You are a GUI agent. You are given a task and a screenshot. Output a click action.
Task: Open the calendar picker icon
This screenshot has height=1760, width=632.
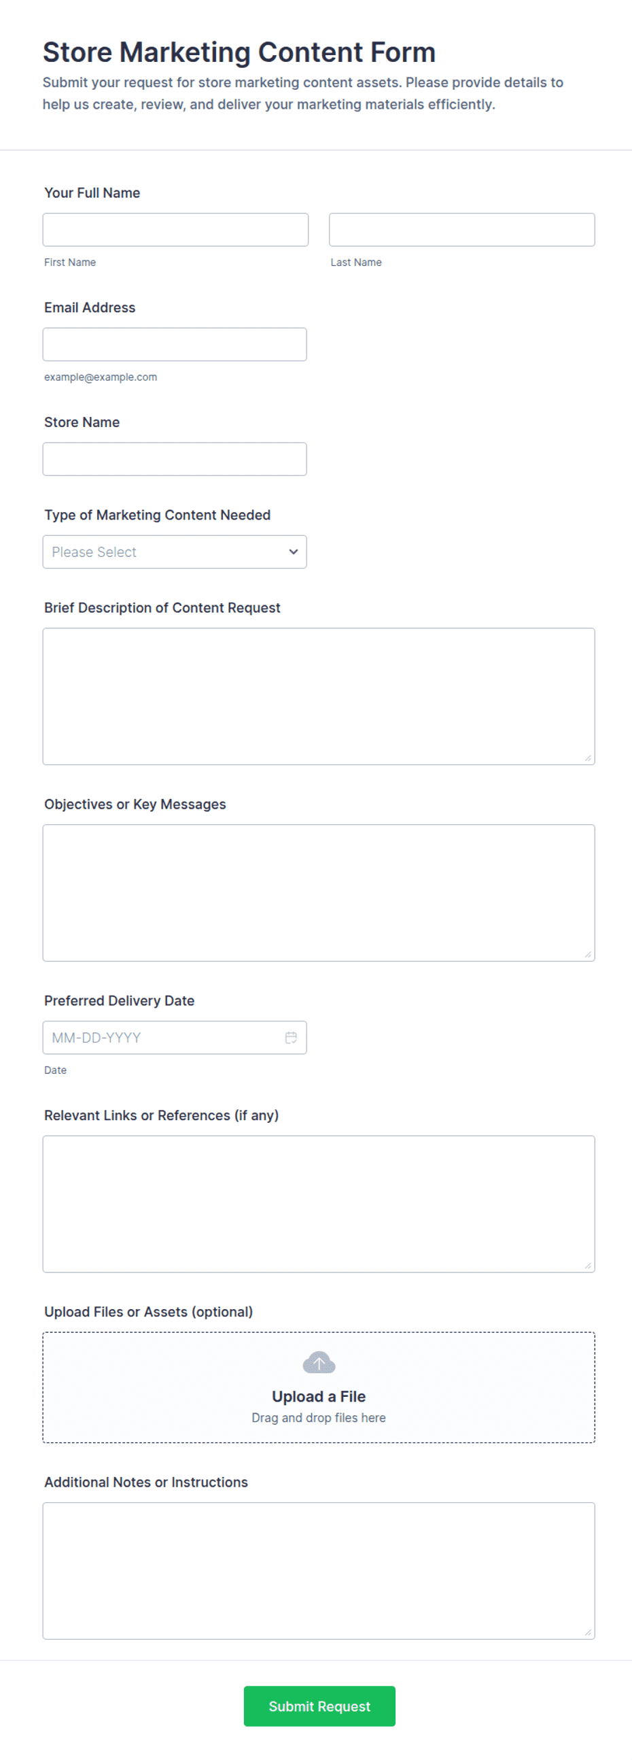pos(291,1037)
